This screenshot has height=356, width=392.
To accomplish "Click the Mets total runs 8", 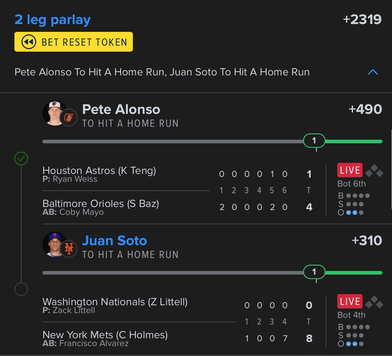I will [x=309, y=338].
